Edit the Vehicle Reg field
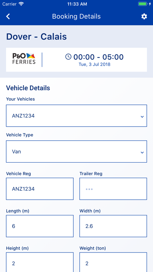Viewport: 153px width, 272px height. point(40,189)
